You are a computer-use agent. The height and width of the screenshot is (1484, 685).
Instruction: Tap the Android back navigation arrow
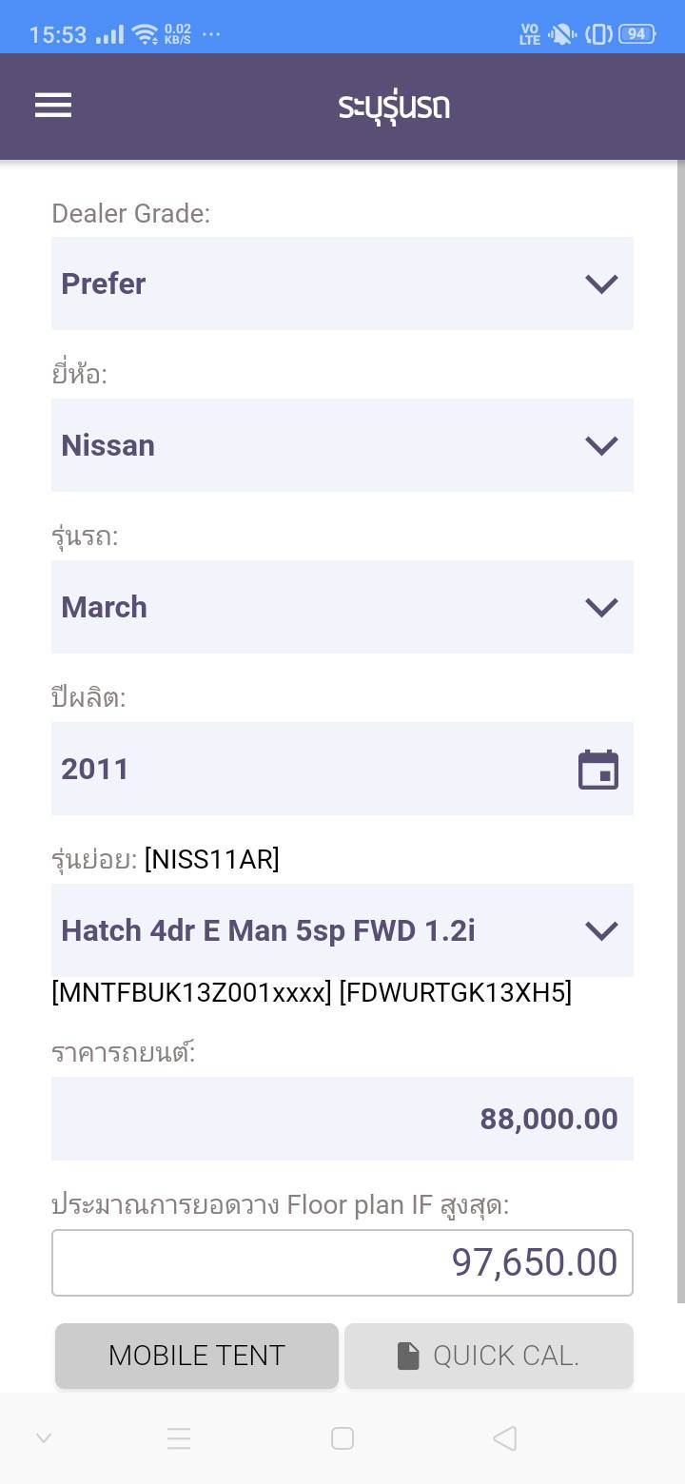tap(505, 1438)
